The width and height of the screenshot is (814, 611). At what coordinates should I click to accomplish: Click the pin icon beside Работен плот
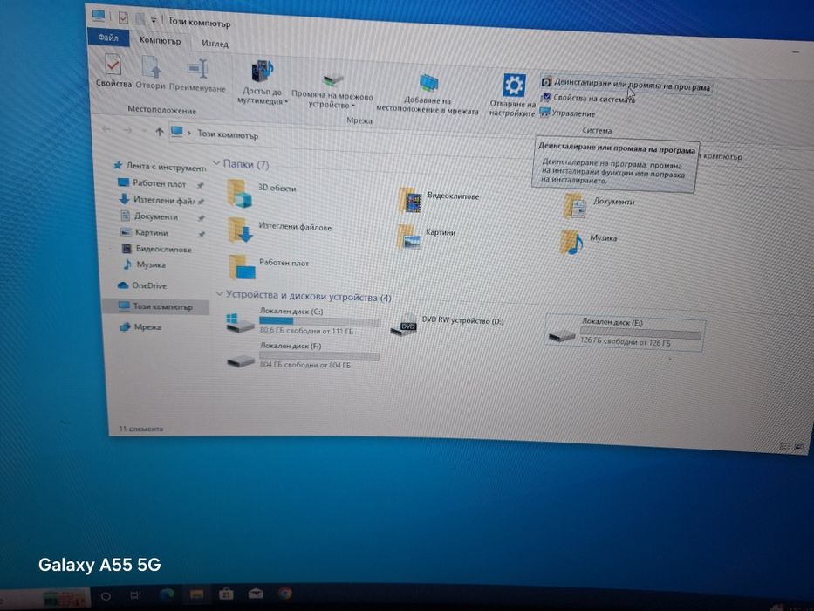[x=200, y=185]
